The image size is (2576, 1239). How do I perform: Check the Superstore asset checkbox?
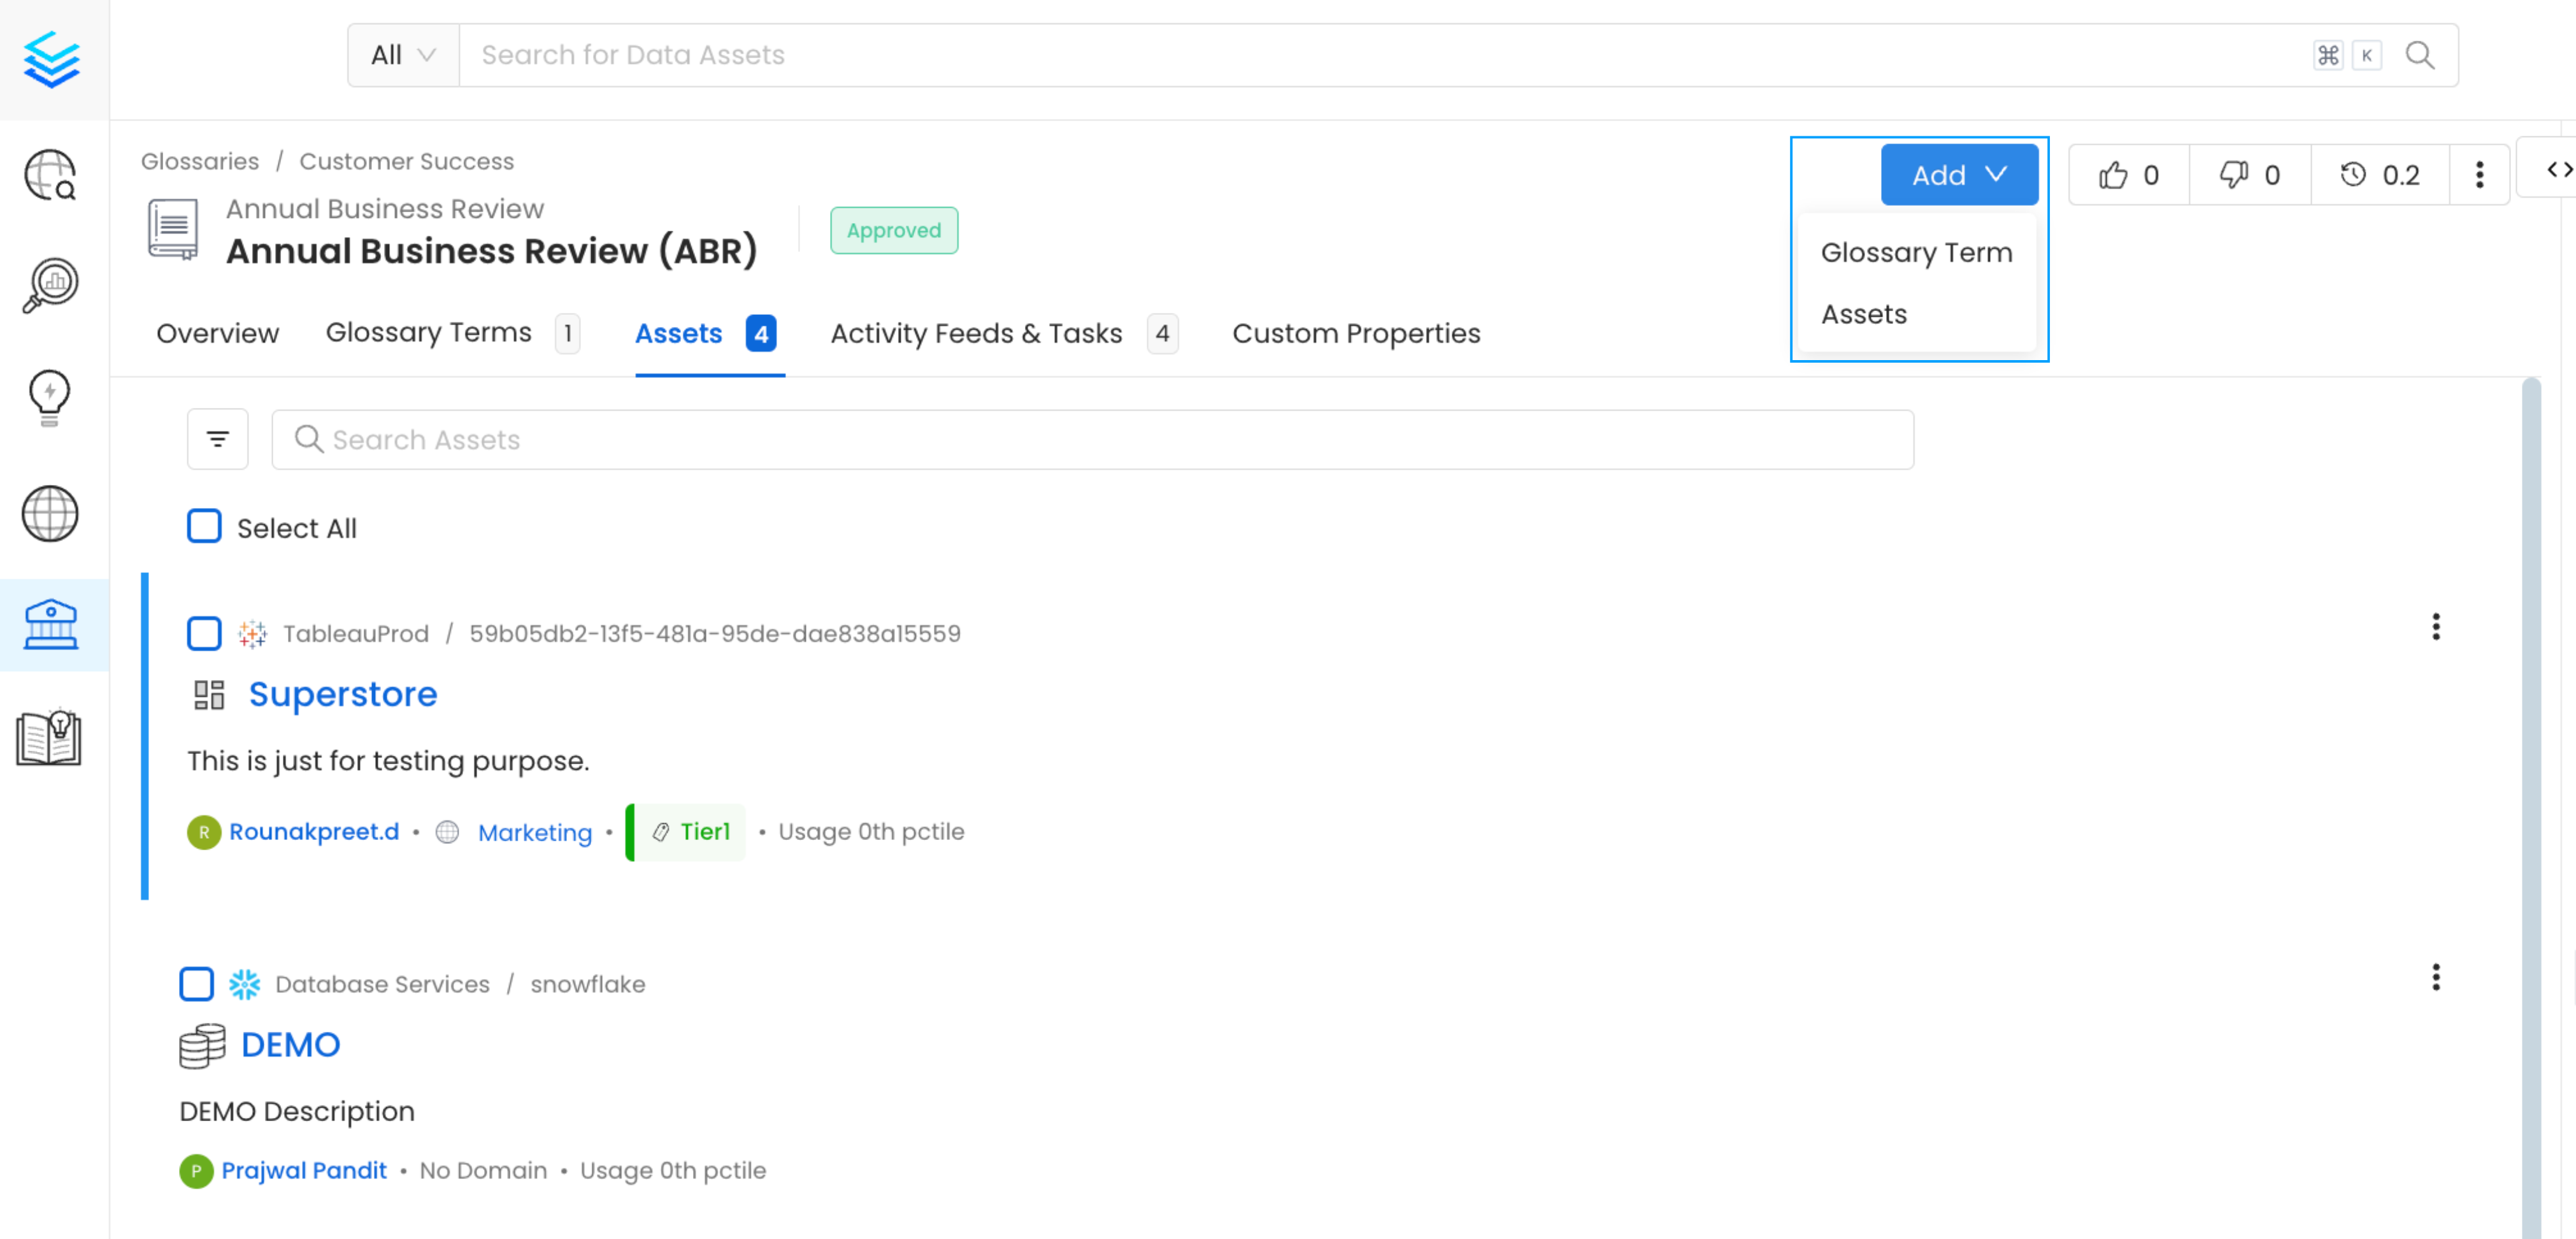pos(204,633)
